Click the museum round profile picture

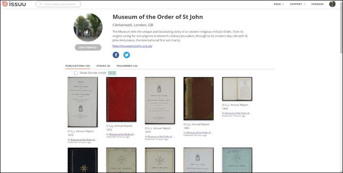(88, 27)
